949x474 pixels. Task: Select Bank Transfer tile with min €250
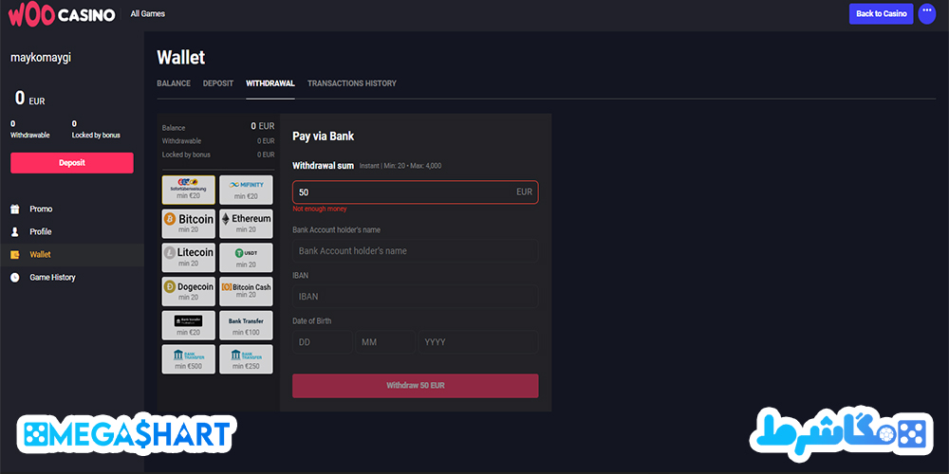[x=246, y=359]
